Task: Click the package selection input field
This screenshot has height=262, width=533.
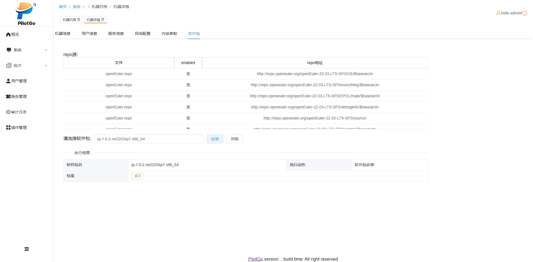Action: pyautogui.click(x=149, y=139)
